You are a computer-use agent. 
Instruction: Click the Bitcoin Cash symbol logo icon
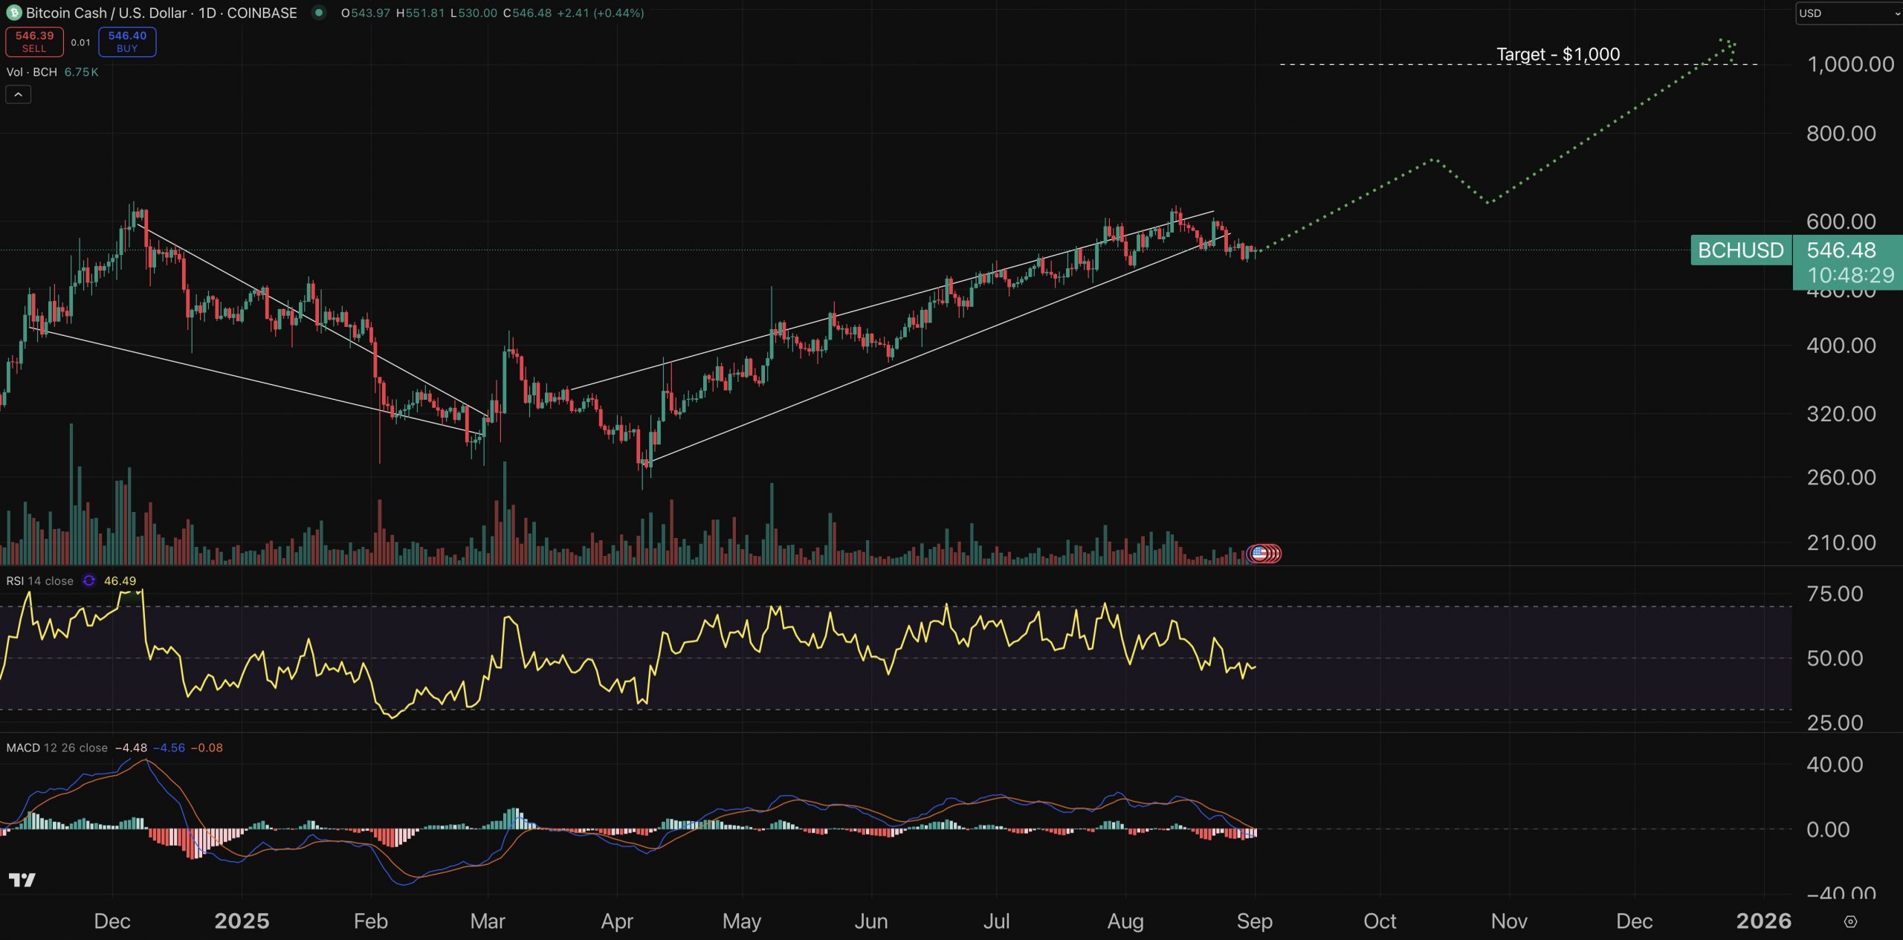point(13,13)
